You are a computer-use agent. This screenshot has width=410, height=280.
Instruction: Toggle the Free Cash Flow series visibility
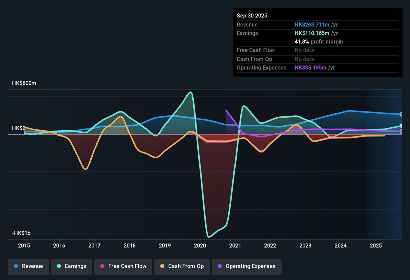123,266
